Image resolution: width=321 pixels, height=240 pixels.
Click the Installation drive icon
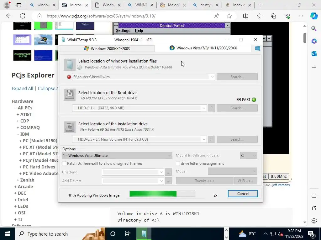[x=69, y=127]
